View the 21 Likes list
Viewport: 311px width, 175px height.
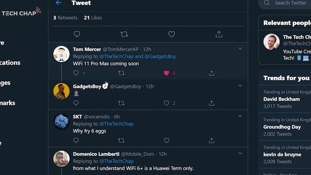click(x=93, y=17)
